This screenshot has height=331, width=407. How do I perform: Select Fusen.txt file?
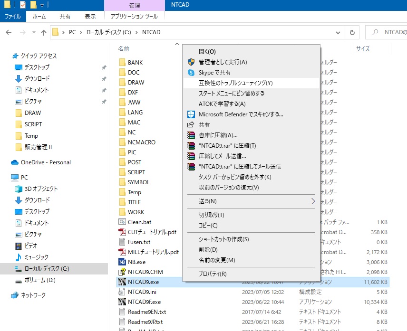coord(139,242)
